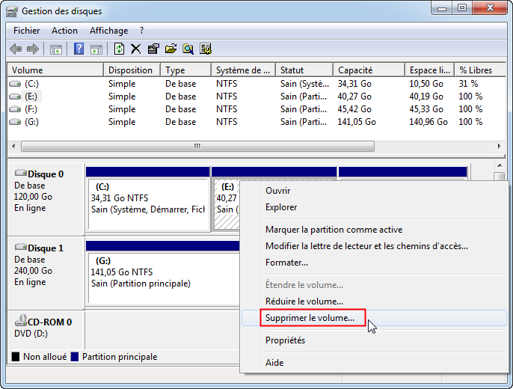Select the drive icon of volume (F:)

point(15,109)
